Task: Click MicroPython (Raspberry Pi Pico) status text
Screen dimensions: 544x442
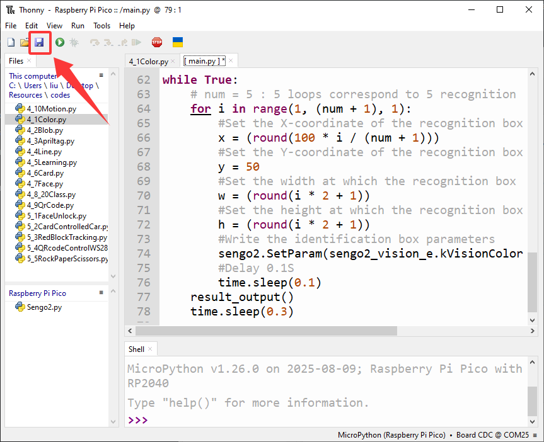Action: coord(391,435)
